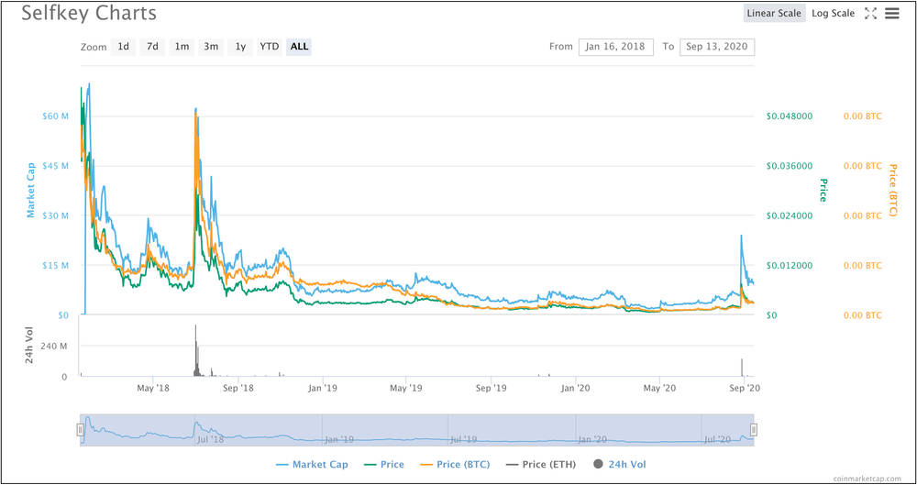Viewport: 917px width, 485px height.
Task: Click the $45 M market cap axis label
Action: pos(56,166)
